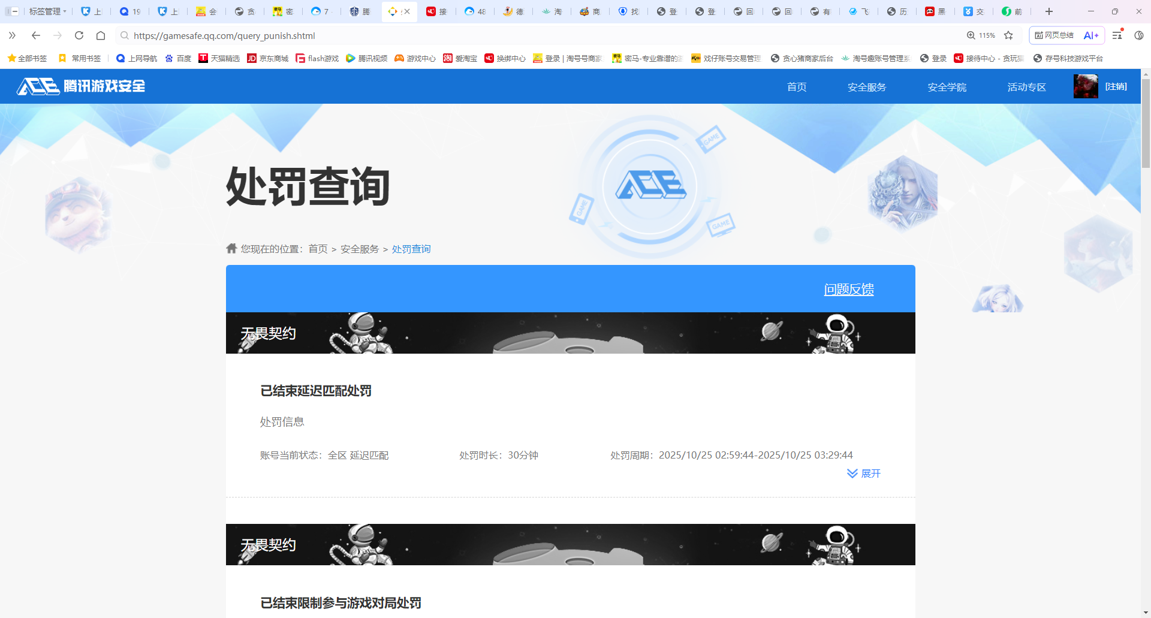Switch to the 安全学院 menu item
This screenshot has height=618, width=1151.
click(x=946, y=87)
